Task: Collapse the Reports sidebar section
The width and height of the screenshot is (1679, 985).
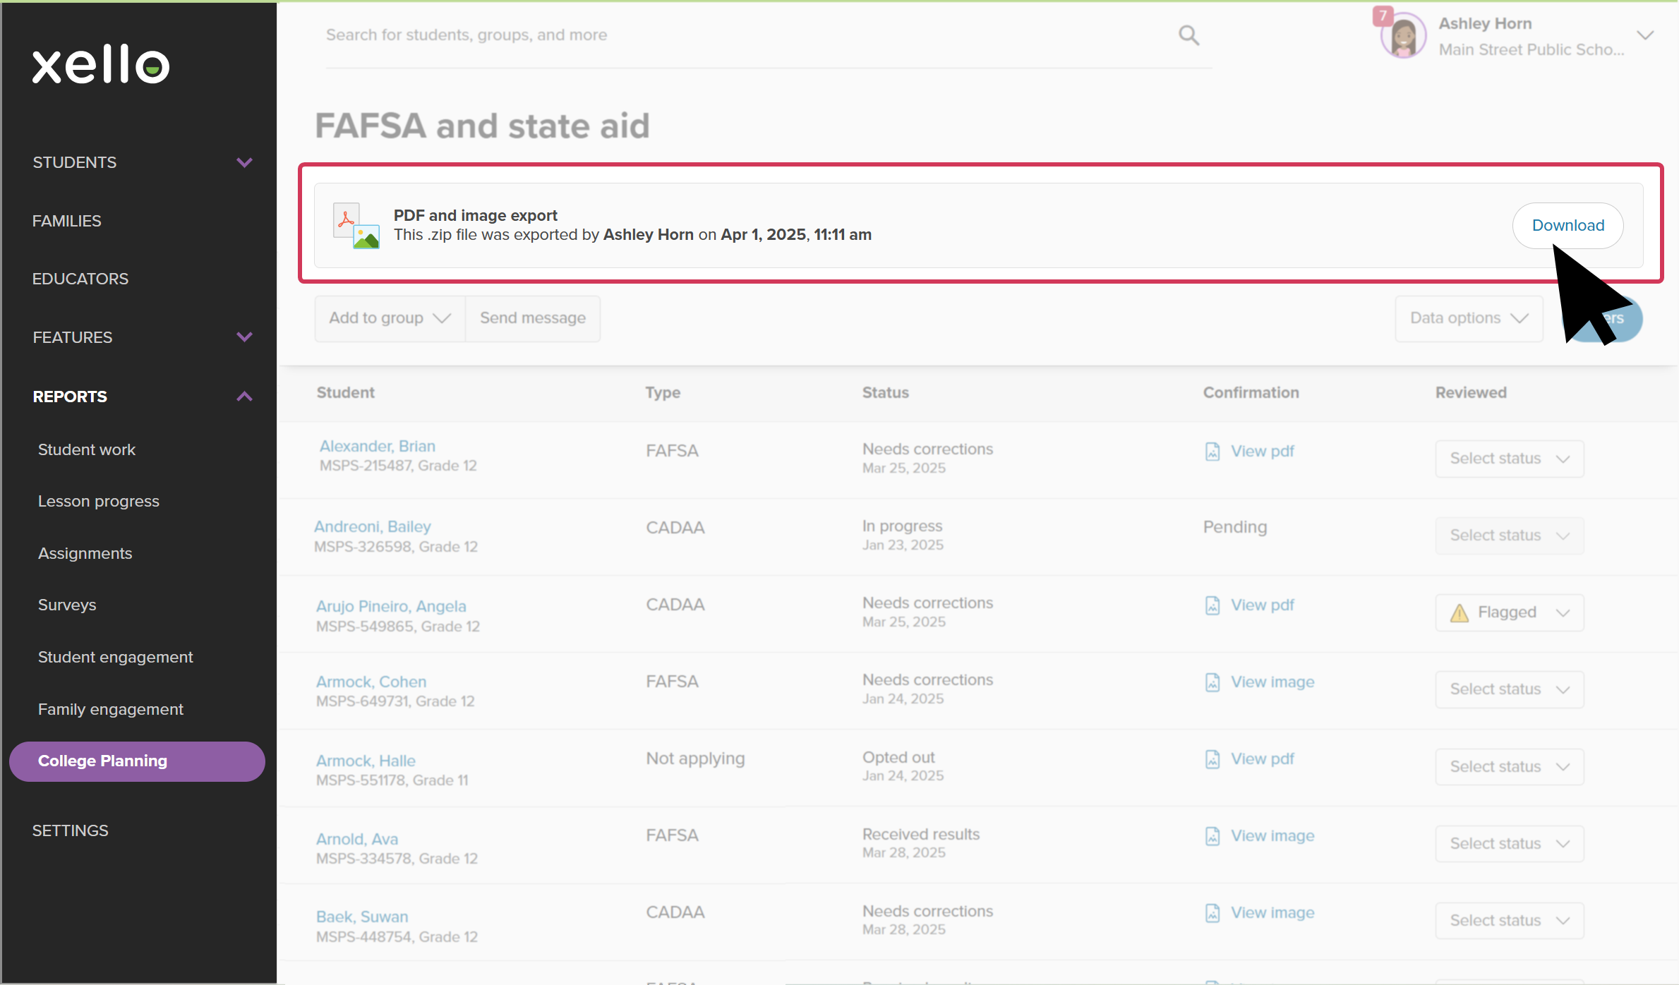Action: (244, 397)
